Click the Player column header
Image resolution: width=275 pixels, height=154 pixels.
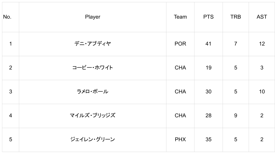click(93, 17)
